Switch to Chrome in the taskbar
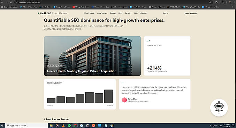 [x=75, y=126]
